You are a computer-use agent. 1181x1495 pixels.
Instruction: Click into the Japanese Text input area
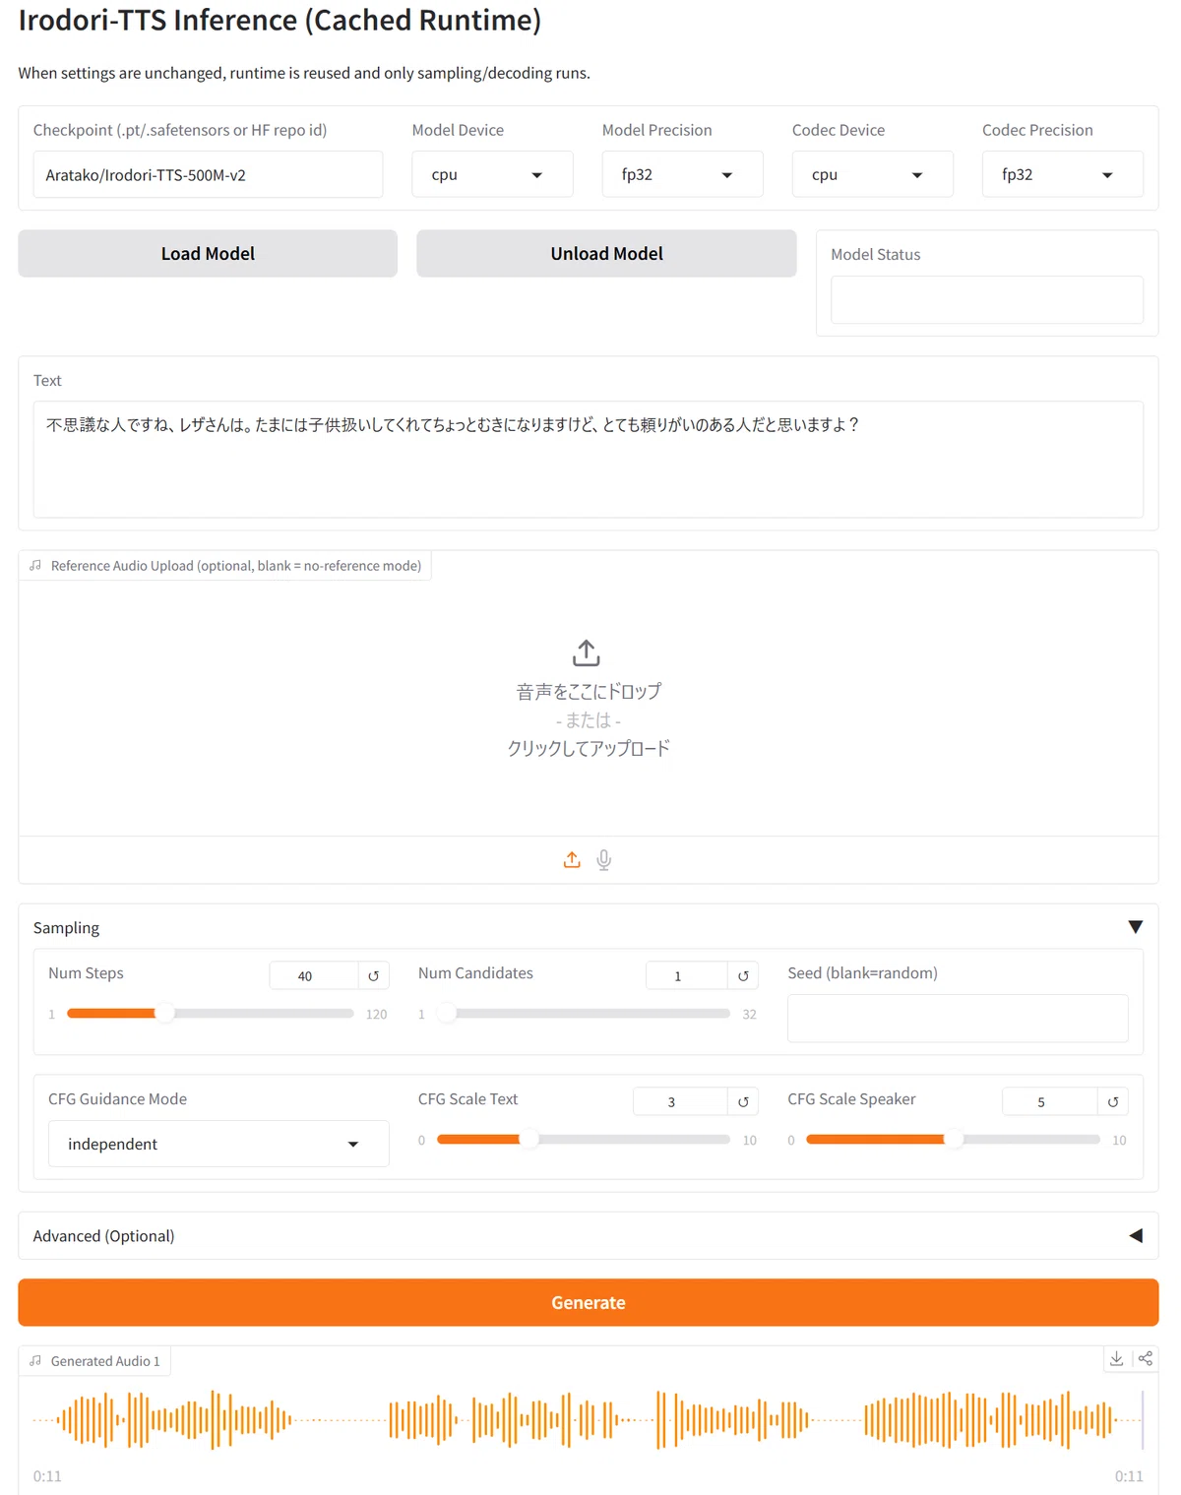pyautogui.click(x=589, y=459)
